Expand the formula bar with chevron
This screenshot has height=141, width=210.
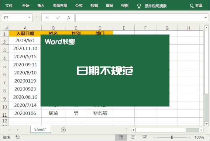pyautogui.click(x=205, y=18)
